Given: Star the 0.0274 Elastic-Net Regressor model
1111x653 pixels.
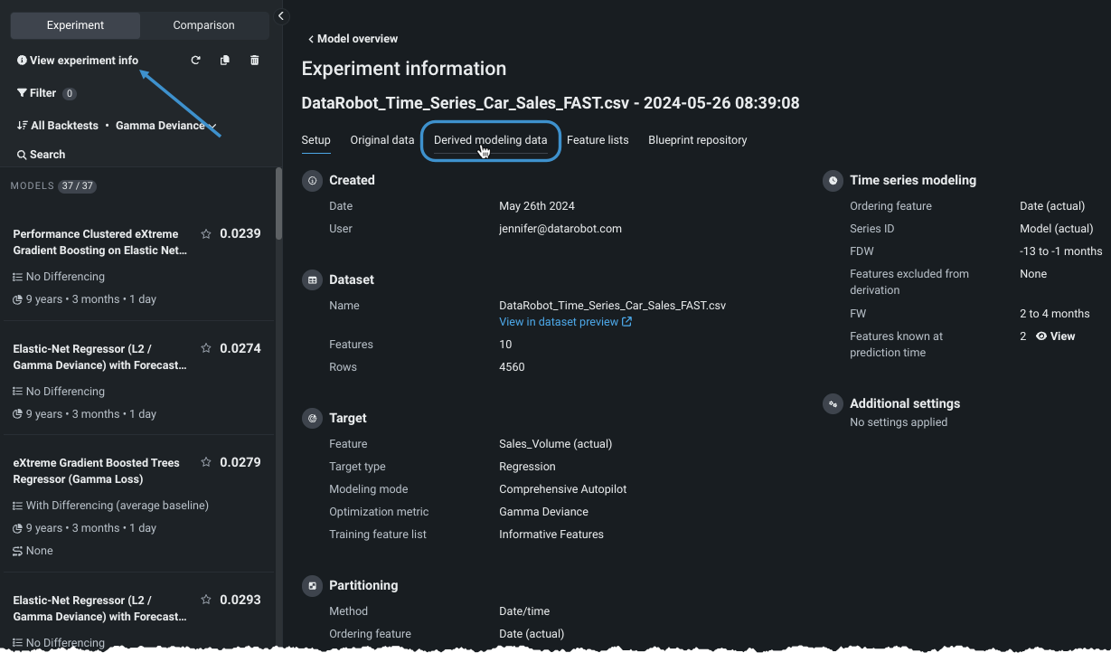Looking at the screenshot, I should coord(206,348).
